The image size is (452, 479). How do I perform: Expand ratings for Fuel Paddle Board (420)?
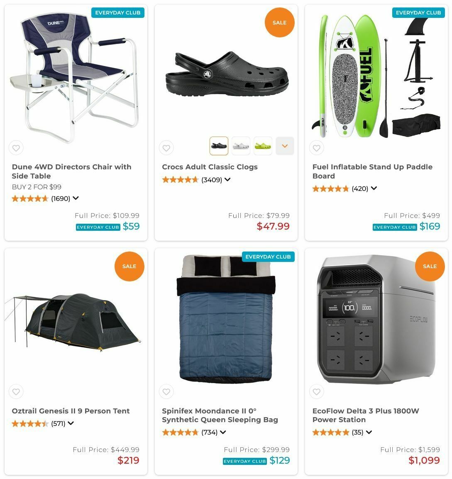374,188
